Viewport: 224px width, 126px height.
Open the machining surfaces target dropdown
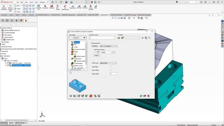tap(106, 52)
